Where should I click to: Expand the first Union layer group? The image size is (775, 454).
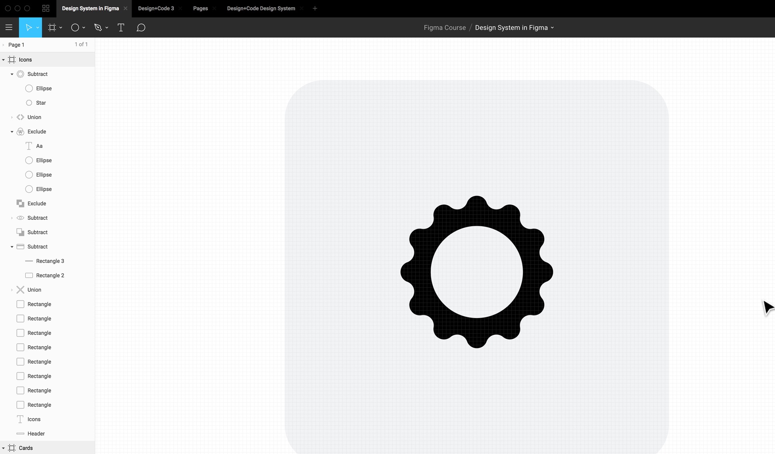(12, 117)
